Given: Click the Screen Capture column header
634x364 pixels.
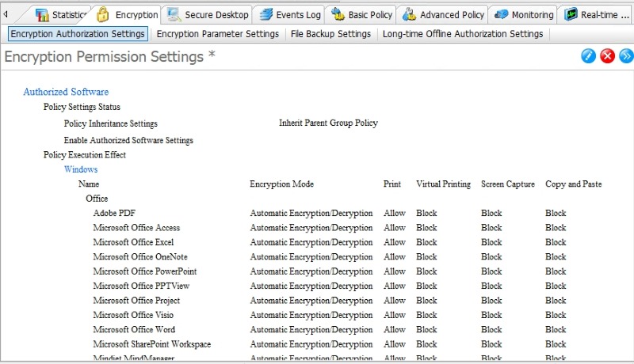Looking at the screenshot, I should tap(508, 184).
